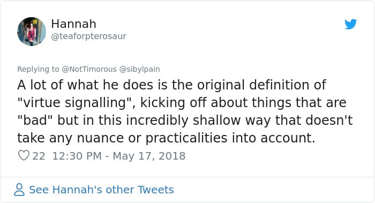
Task: Follow the See Hannah's other Tweets link
Action: pos(101,190)
